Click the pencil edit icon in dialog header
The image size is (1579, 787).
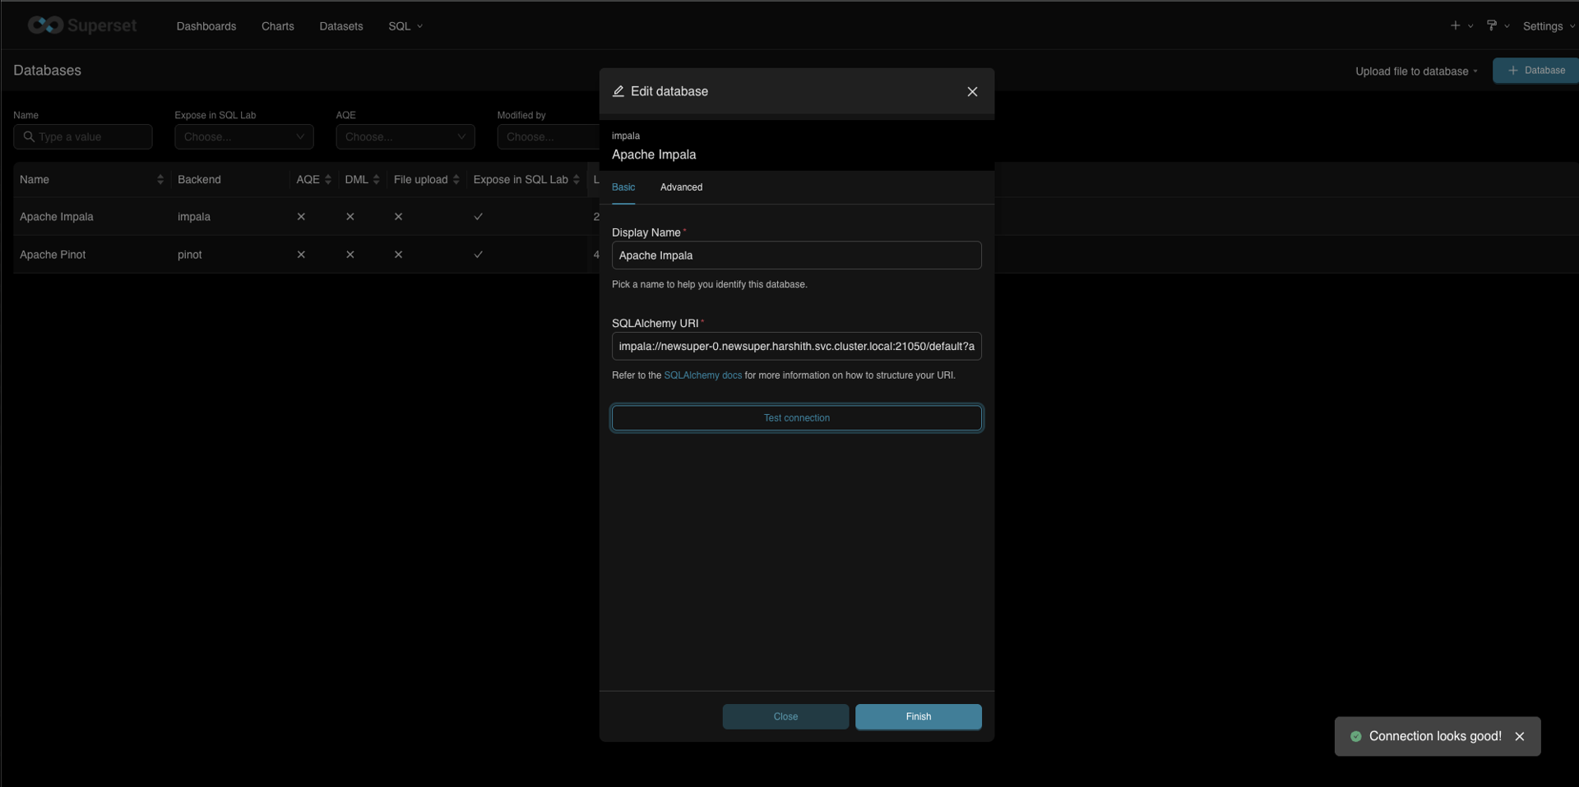(618, 91)
